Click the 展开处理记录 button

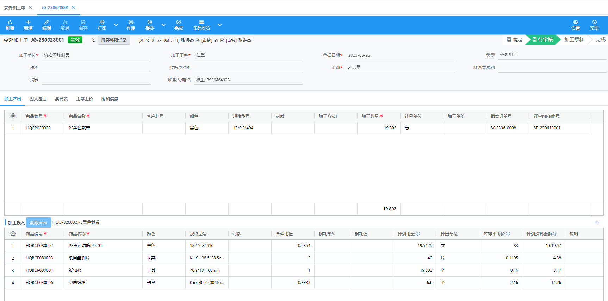click(114, 41)
